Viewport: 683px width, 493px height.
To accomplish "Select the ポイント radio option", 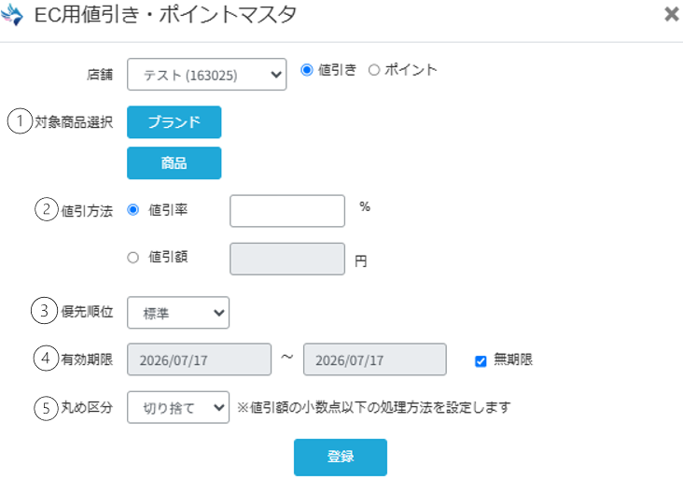I will [x=374, y=70].
